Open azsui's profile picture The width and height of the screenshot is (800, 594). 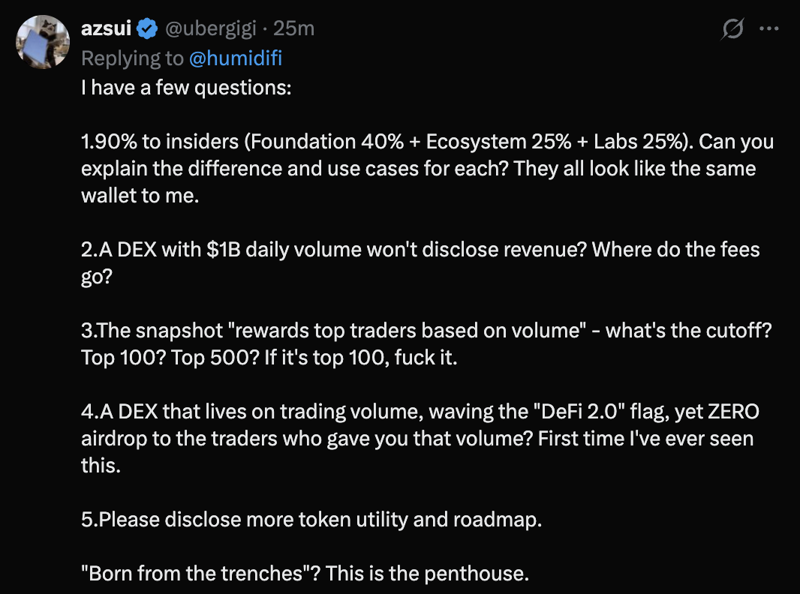click(x=44, y=40)
